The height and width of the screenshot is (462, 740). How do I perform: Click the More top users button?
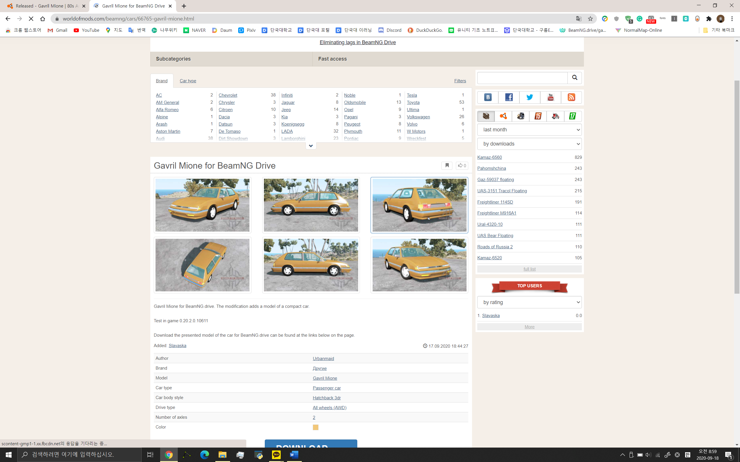click(x=529, y=327)
